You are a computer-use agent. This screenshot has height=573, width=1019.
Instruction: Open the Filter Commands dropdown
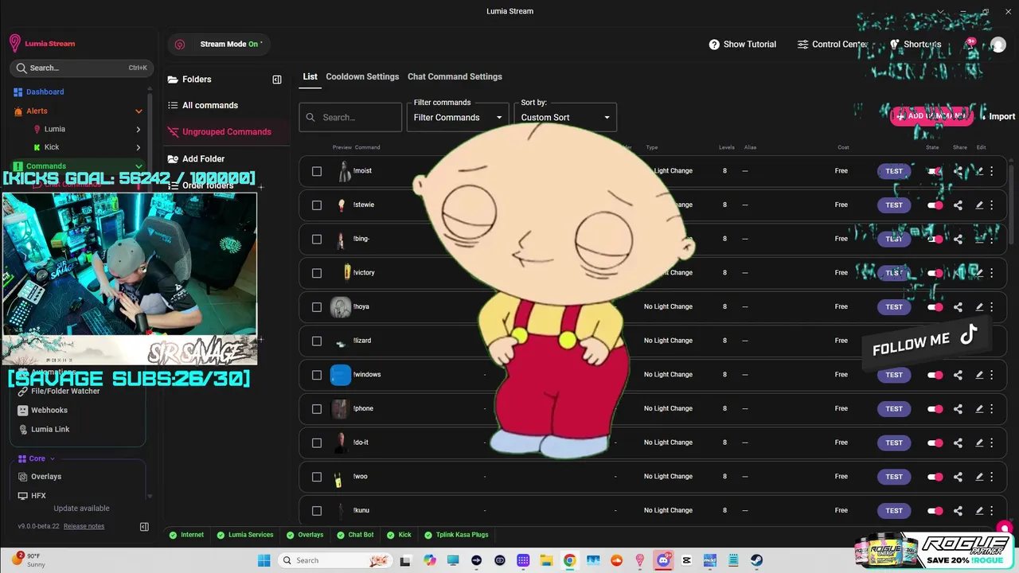pyautogui.click(x=458, y=117)
